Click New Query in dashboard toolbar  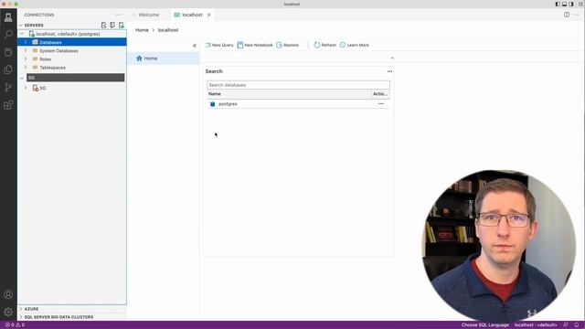(x=219, y=45)
